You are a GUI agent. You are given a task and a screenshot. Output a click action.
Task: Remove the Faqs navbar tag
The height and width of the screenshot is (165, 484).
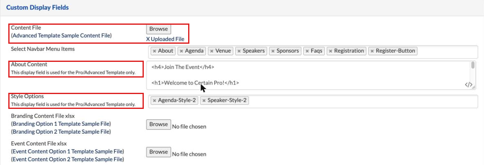(x=307, y=51)
